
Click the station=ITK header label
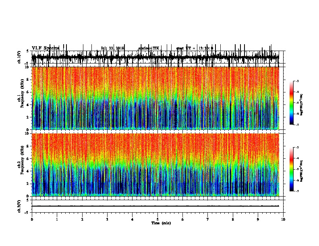(x=149, y=48)
